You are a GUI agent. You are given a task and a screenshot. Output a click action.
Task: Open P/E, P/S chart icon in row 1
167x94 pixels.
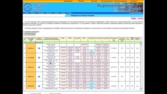click(137, 48)
